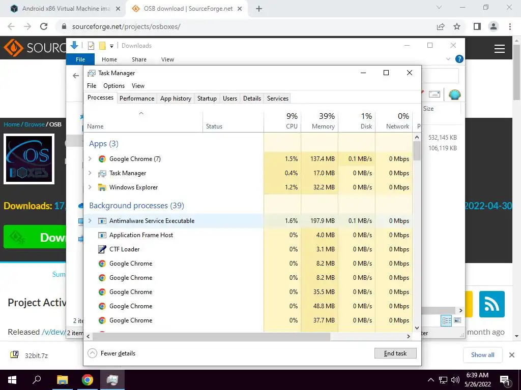521x390 pixels.
Task: Click the volume speaker tray icon
Action: point(455,380)
